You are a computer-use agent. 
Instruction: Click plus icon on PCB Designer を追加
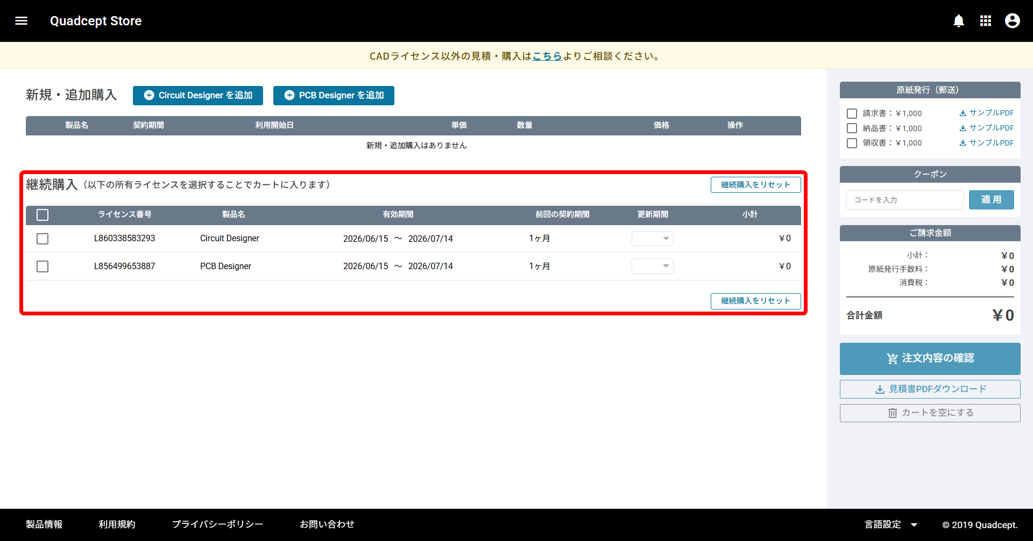pos(289,95)
